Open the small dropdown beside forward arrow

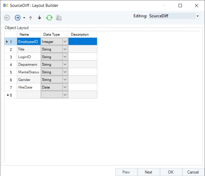(24, 18)
